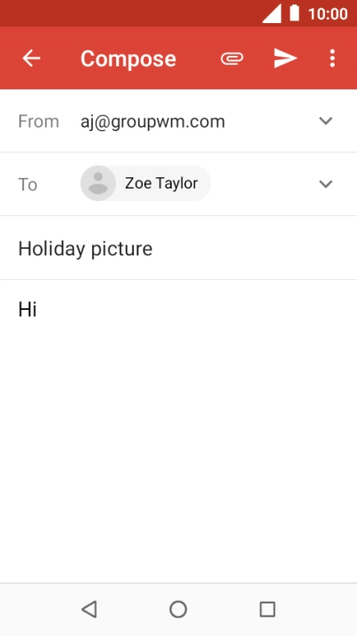357x636 pixels.
Task: Tap the signal strength icon
Action: [x=272, y=14]
